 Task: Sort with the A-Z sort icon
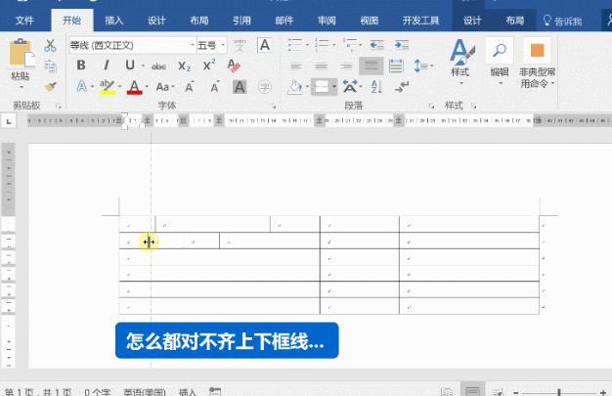coord(376,87)
